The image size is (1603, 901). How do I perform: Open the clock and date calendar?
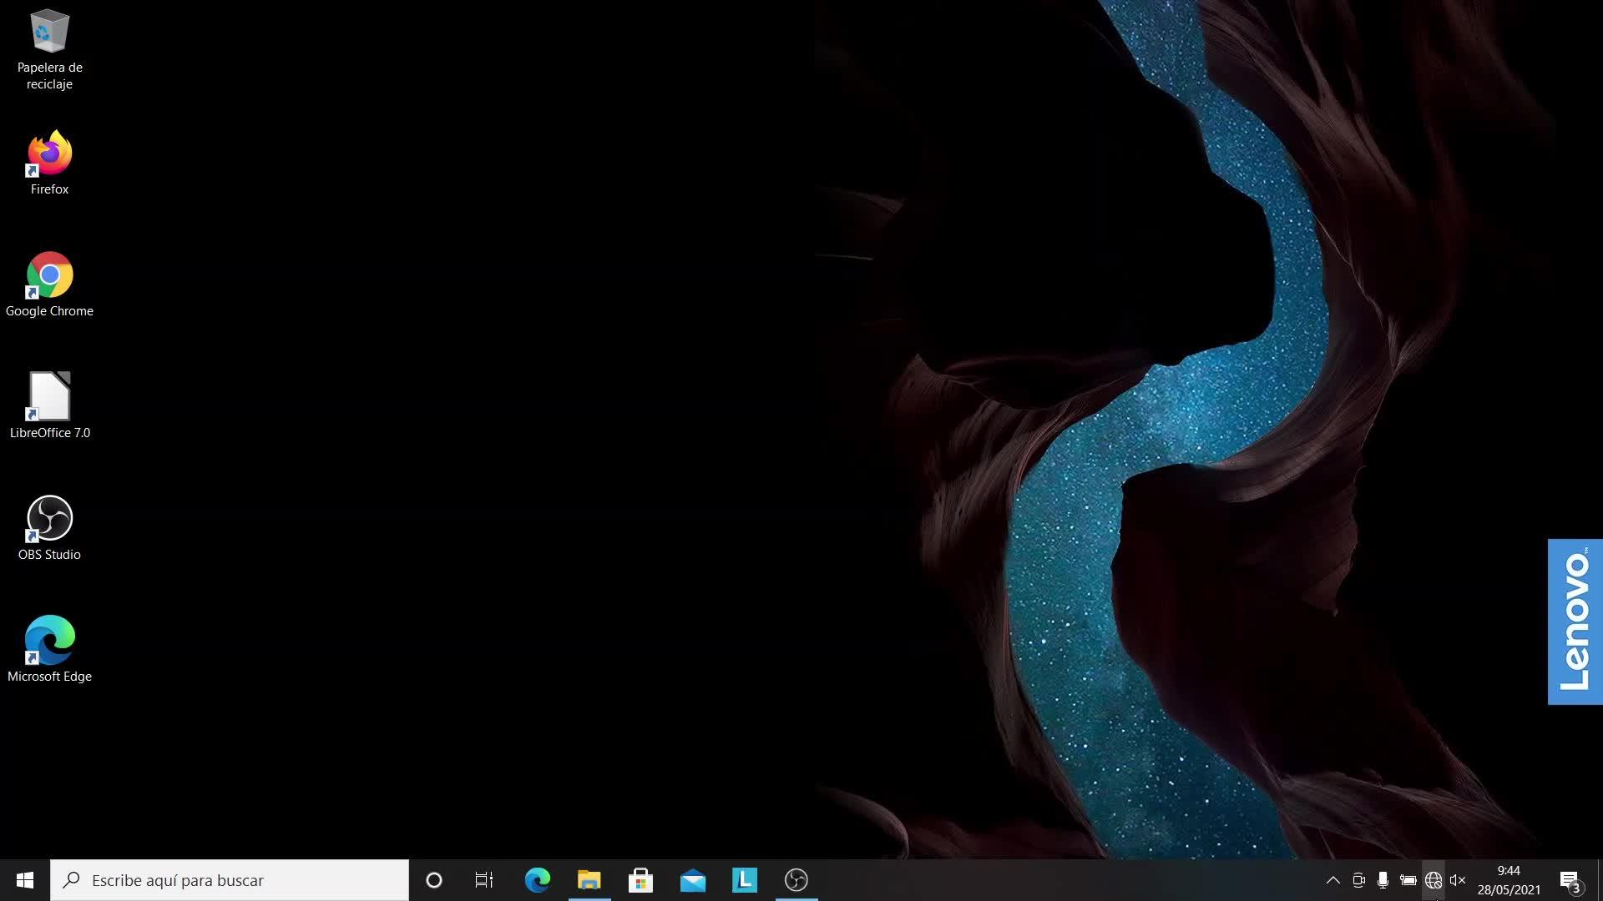1508,880
